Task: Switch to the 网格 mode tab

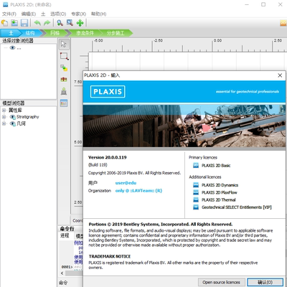Action: 55,33
